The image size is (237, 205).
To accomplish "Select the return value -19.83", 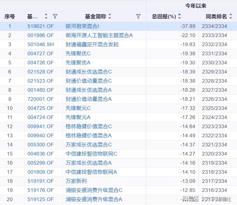I will (188, 44).
